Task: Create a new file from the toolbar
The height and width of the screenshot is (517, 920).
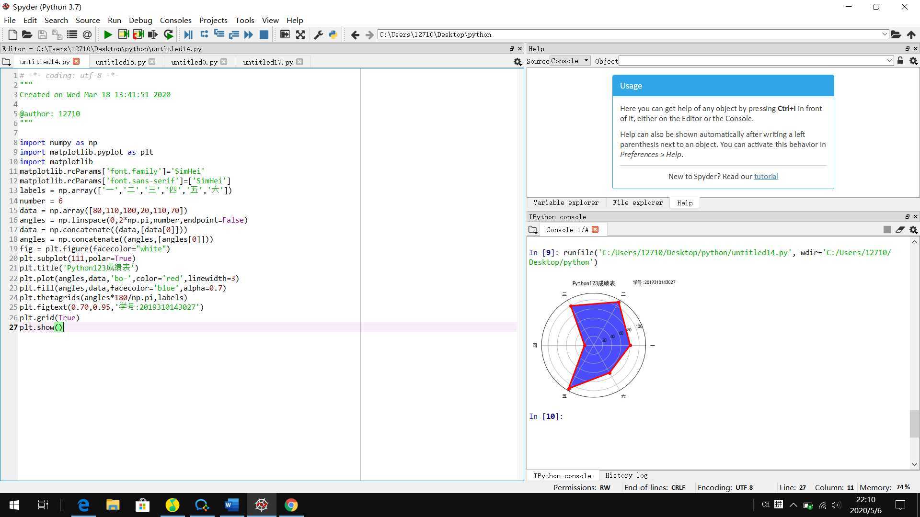Action: pos(13,34)
